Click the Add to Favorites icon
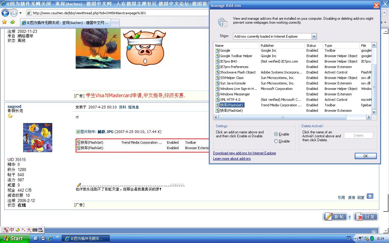389x243 pixels. (x=12, y=22)
